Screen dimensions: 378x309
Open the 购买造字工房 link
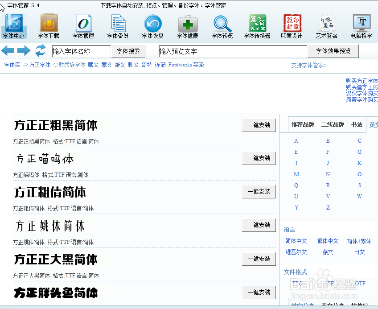click(362, 87)
